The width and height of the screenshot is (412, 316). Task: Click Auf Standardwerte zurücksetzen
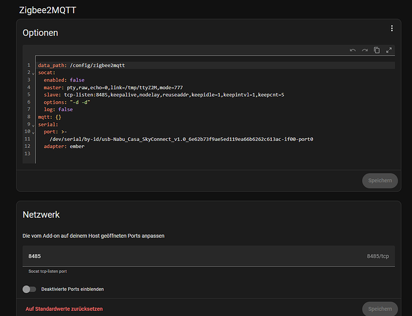tap(65, 308)
